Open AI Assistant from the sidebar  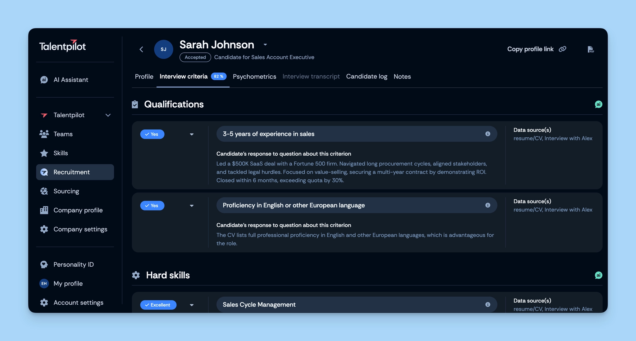(x=70, y=80)
